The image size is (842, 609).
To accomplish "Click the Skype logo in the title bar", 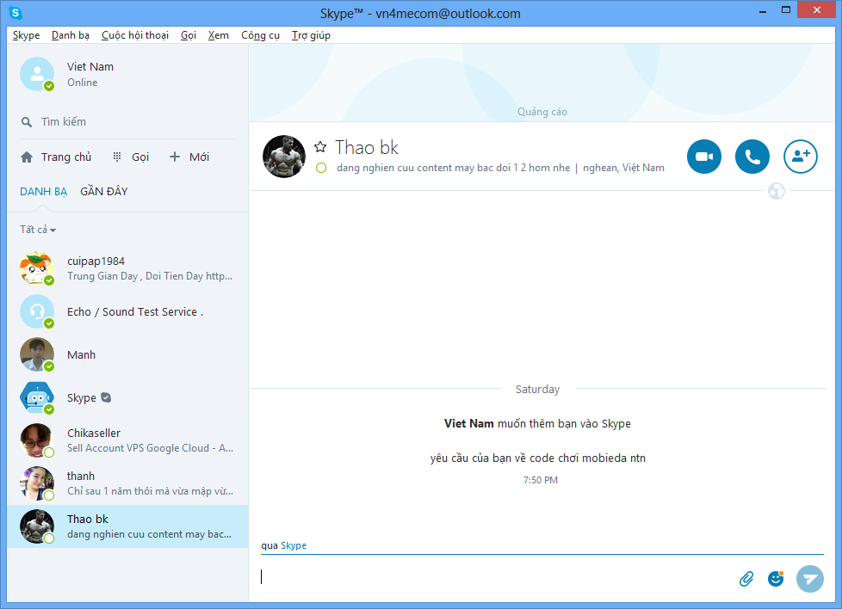I will tap(15, 12).
